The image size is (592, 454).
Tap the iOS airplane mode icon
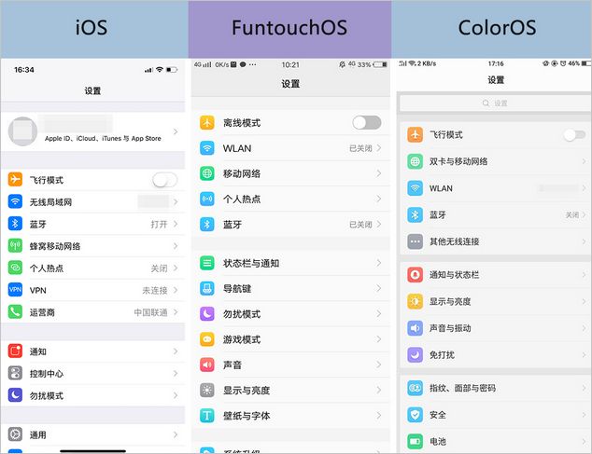(x=15, y=180)
